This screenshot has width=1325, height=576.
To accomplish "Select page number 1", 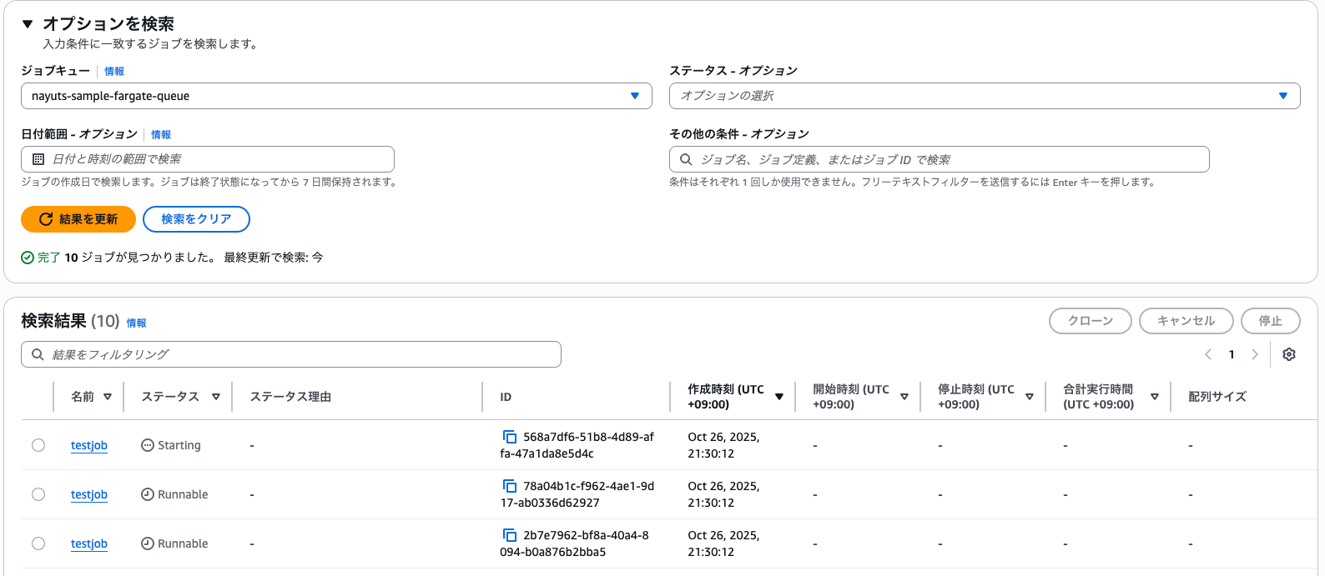I will pos(1232,354).
